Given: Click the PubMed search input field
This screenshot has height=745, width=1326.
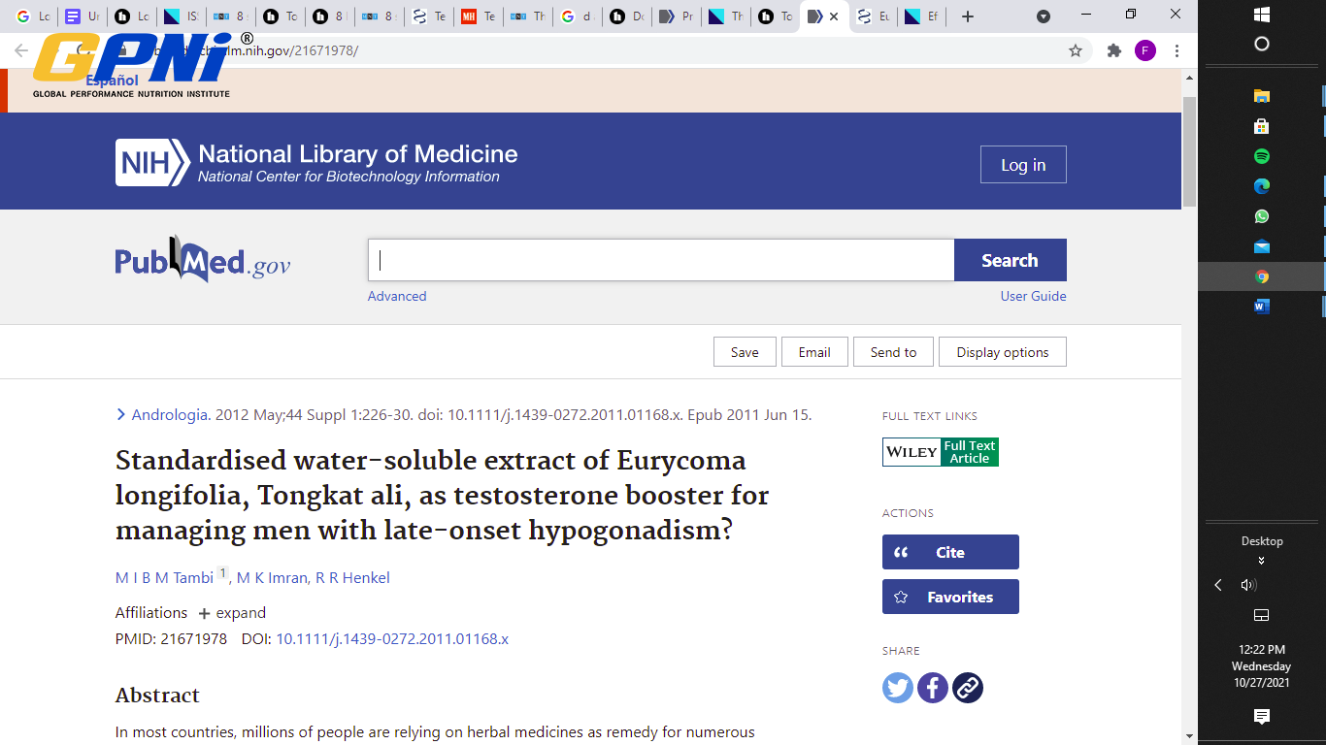Looking at the screenshot, I should (x=660, y=260).
